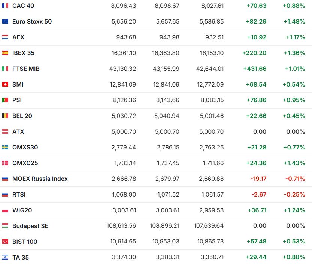Click the FTSE MIB change value +431.66
312x264 pixels.
click(x=255, y=69)
